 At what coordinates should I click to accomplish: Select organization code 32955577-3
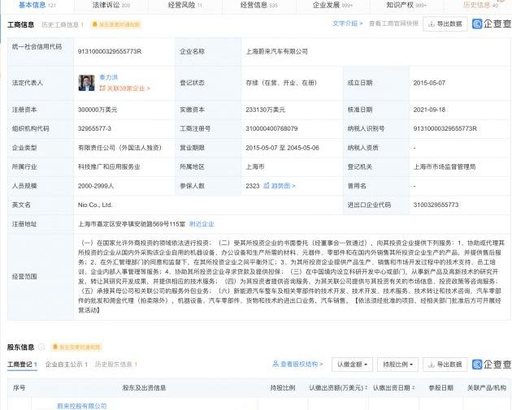[x=94, y=128]
